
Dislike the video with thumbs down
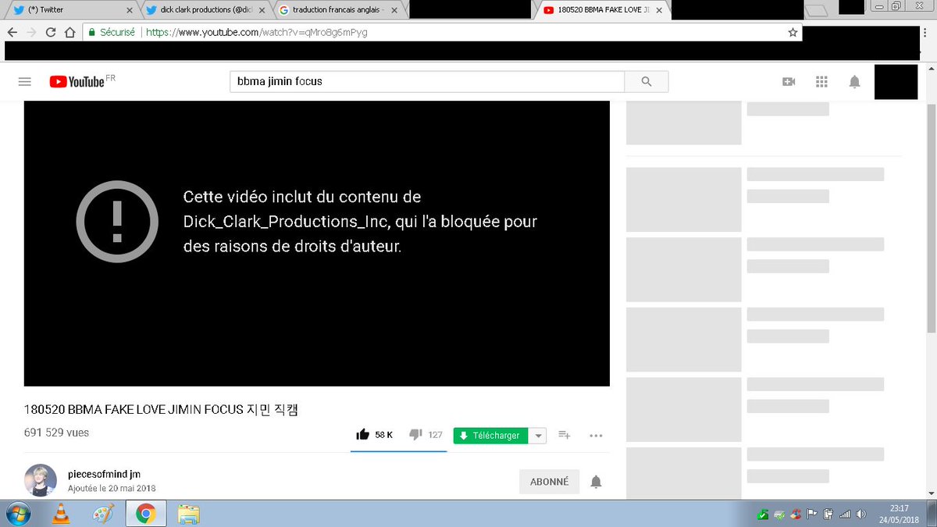tap(416, 435)
